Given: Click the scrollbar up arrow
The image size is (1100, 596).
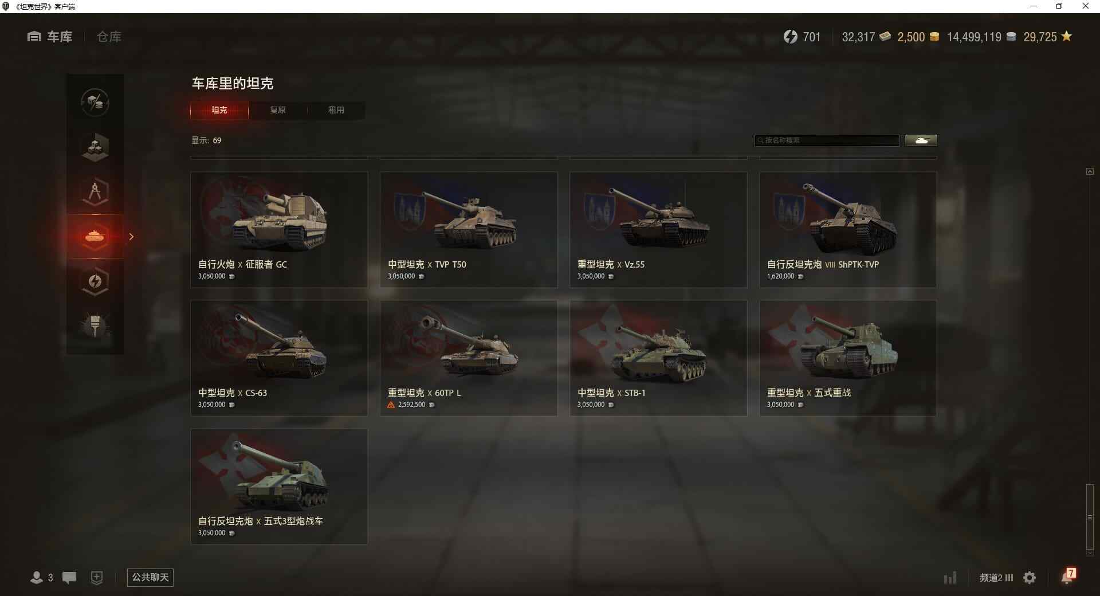Looking at the screenshot, I should point(1090,171).
